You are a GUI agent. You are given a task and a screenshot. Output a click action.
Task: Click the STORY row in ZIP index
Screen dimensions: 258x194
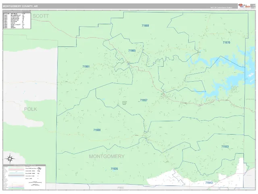(14, 28)
